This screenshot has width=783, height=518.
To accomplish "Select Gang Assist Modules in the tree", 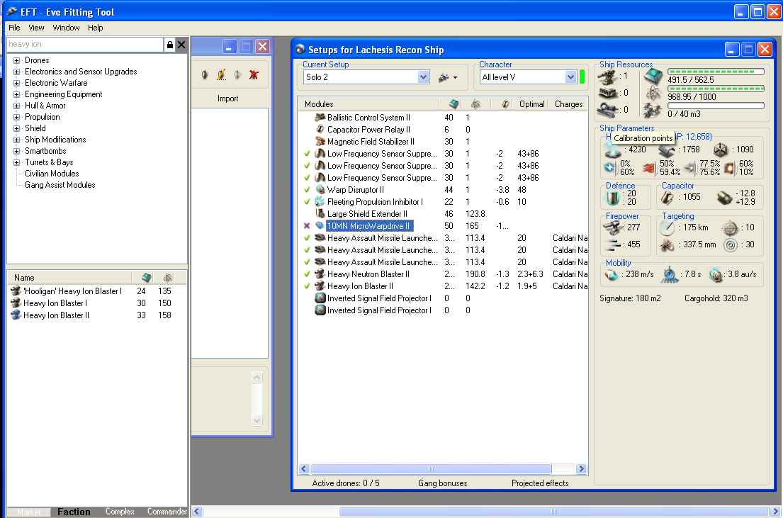I will click(60, 185).
